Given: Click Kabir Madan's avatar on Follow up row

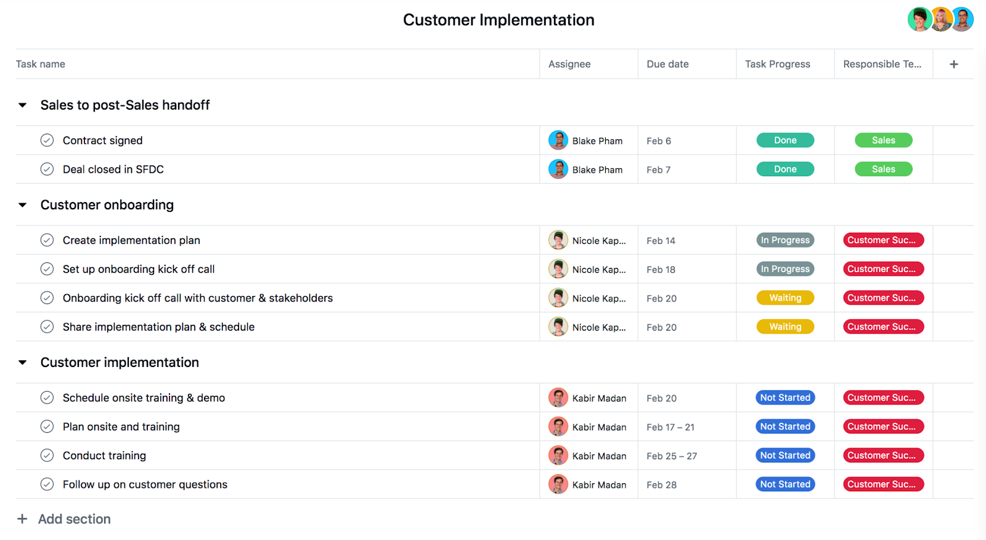Looking at the screenshot, I should coord(558,485).
